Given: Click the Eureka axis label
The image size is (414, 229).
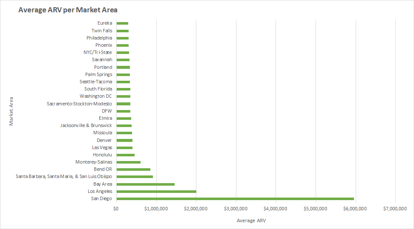Looking at the screenshot, I should tap(105, 23).
